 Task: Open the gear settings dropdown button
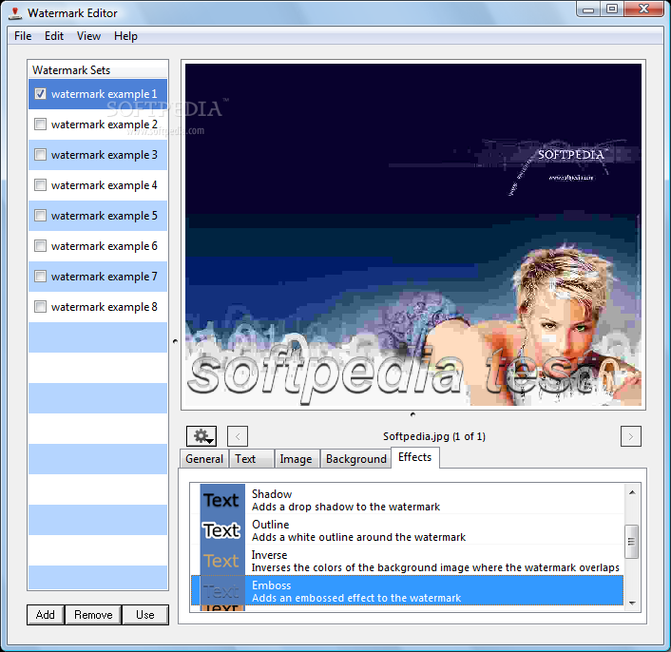pyautogui.click(x=201, y=436)
